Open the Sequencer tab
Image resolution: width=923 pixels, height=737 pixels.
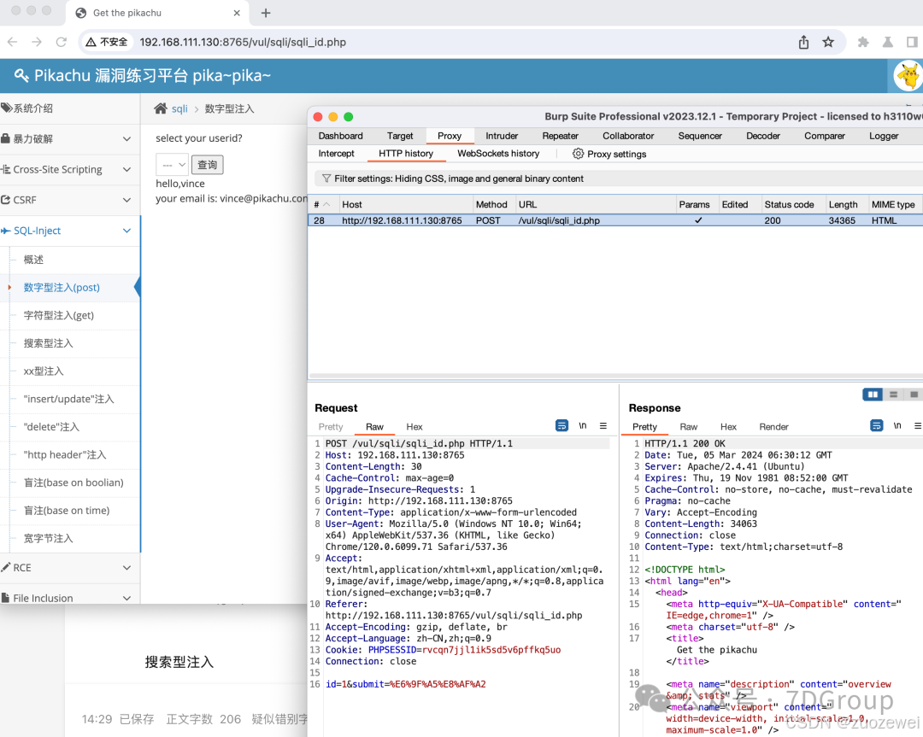tap(700, 136)
